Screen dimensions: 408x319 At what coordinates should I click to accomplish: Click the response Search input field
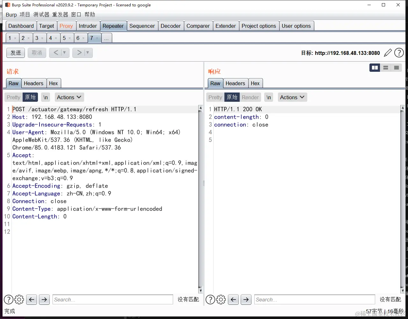(x=315, y=300)
